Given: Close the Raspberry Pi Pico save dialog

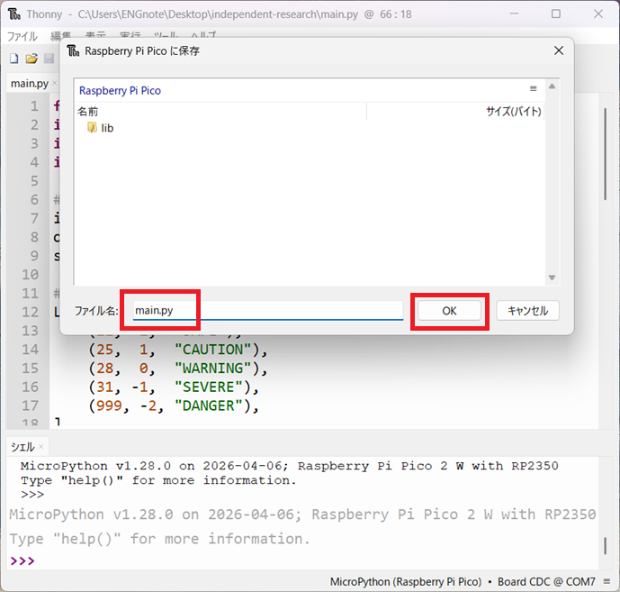Looking at the screenshot, I should tap(558, 50).
